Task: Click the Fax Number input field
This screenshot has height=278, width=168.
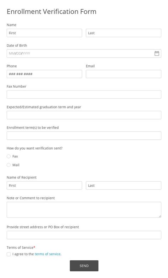Action: pos(84,94)
